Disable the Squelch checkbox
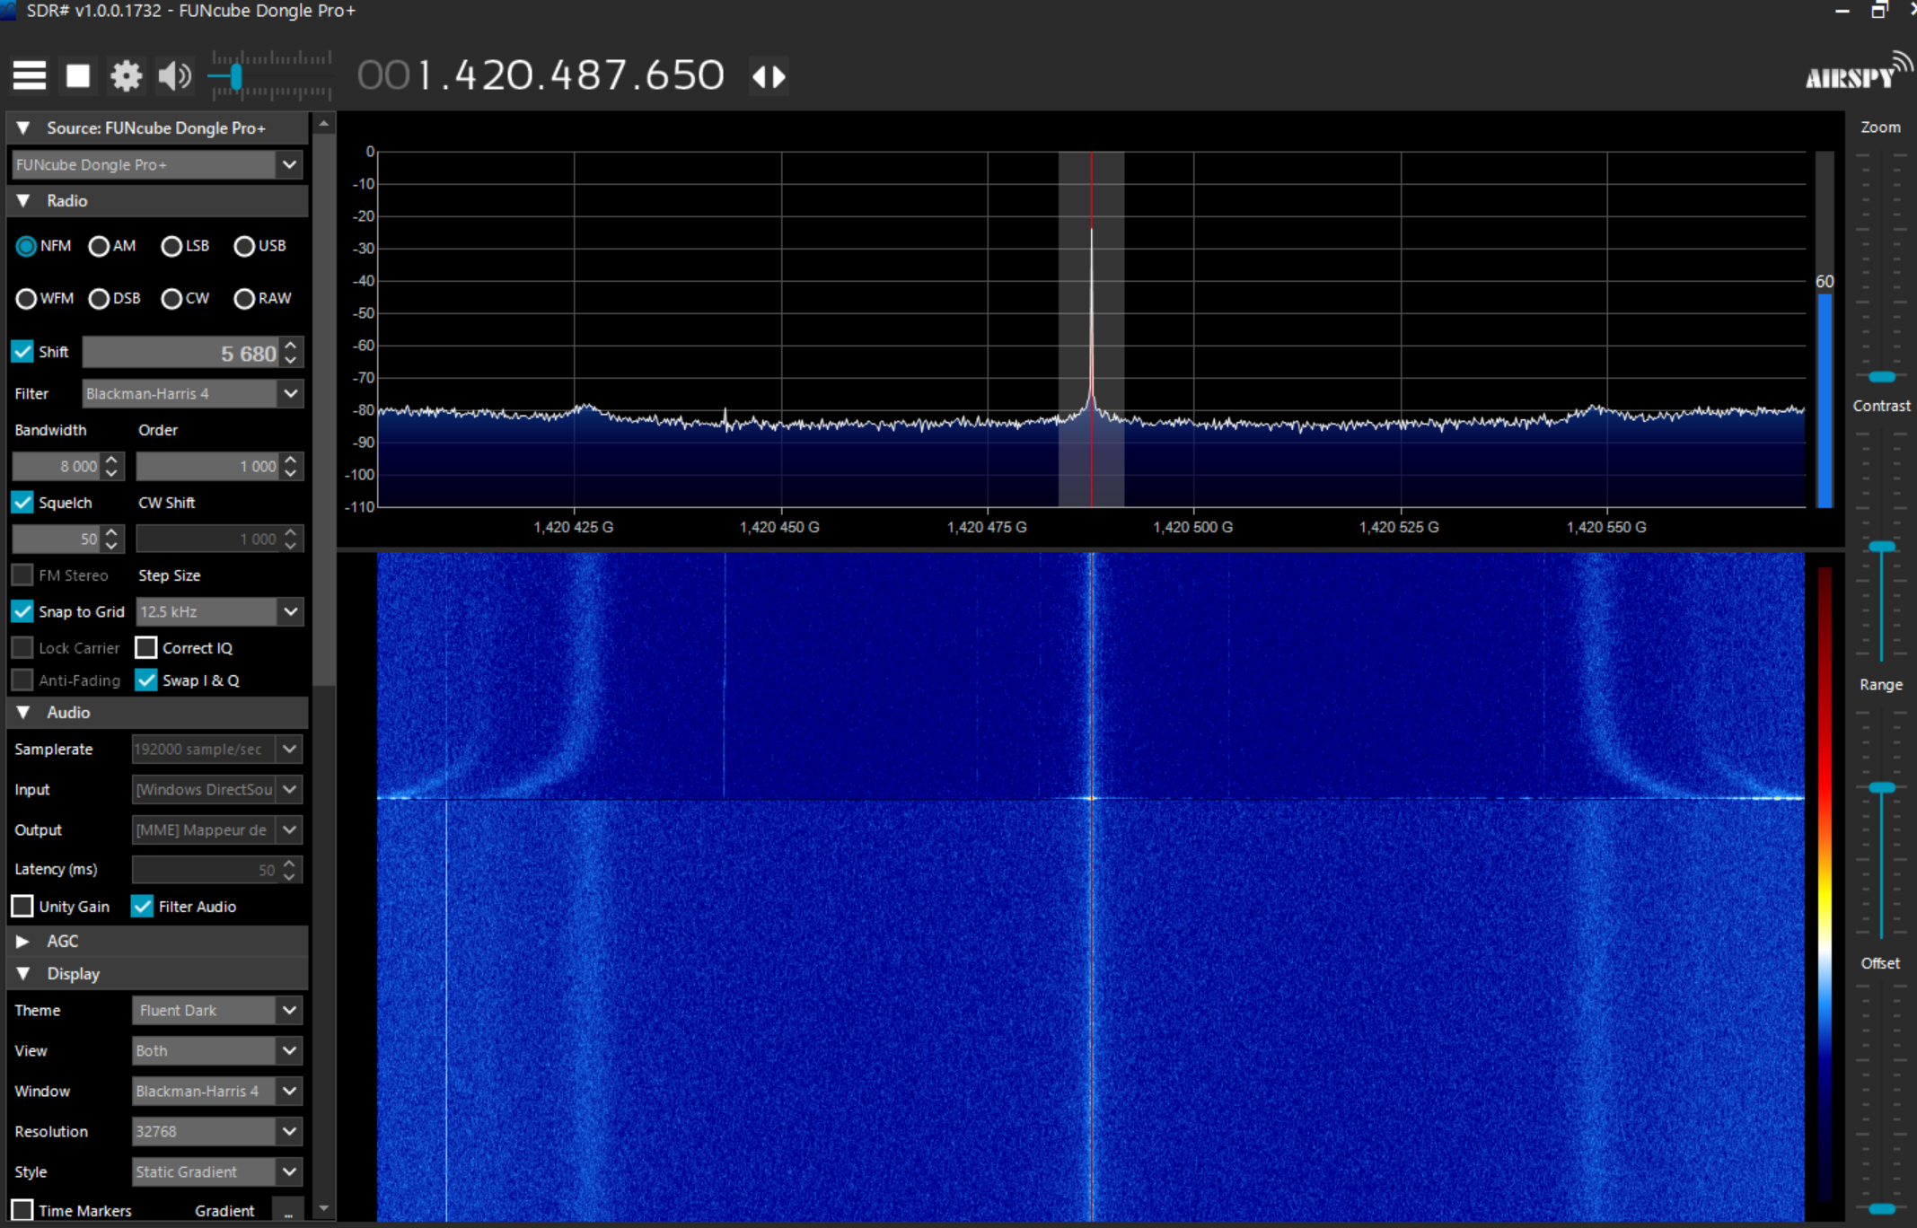Viewport: 1917px width, 1228px height. [x=22, y=503]
